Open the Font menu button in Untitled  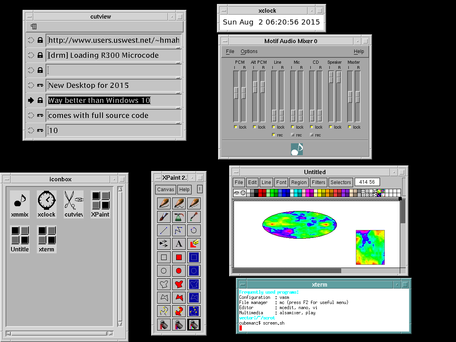pos(281,182)
